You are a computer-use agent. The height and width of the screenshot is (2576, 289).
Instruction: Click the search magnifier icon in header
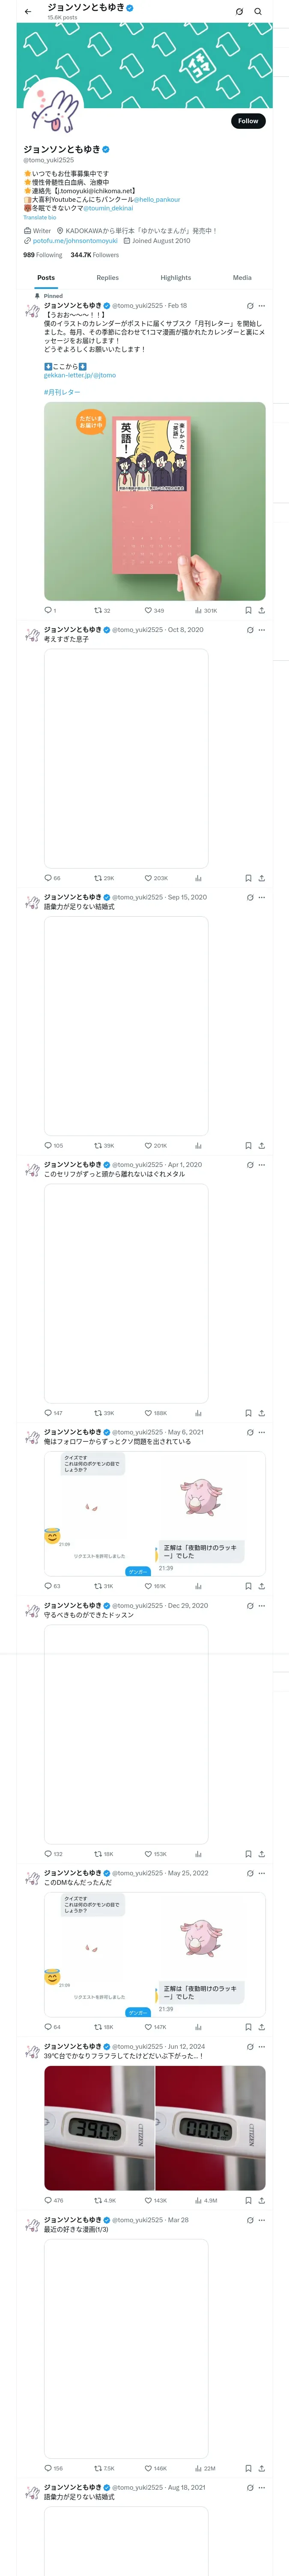point(258,12)
